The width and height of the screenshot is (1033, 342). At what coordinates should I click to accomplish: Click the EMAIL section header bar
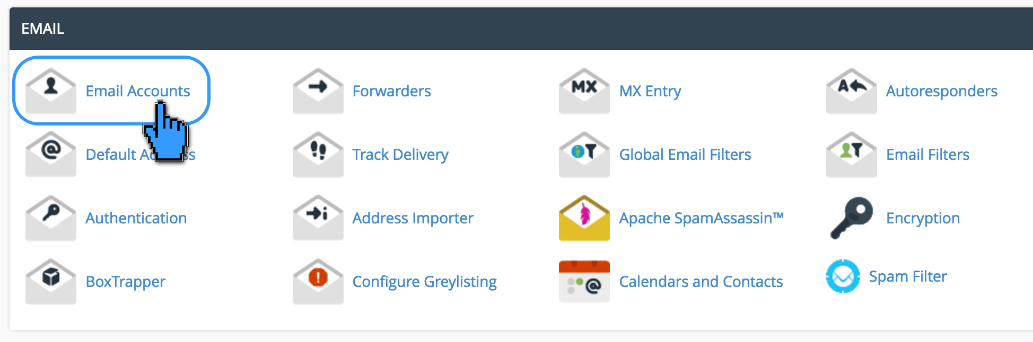[43, 29]
